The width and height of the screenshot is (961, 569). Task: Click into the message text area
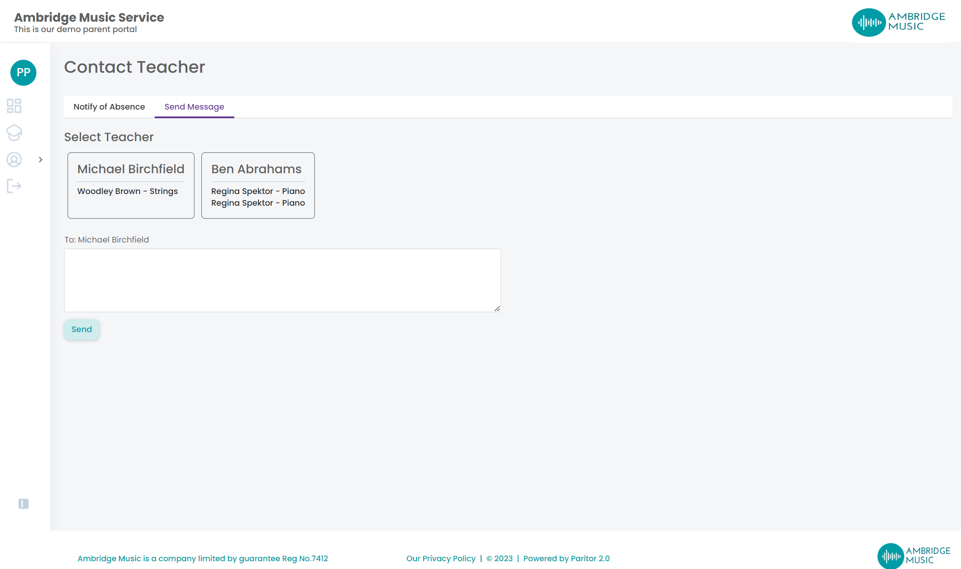[x=282, y=280]
